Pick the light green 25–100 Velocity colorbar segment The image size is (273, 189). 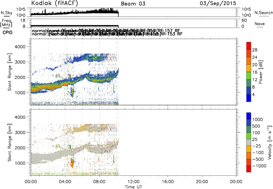point(249,136)
